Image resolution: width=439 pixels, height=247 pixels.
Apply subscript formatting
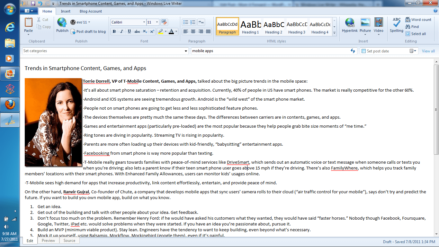tap(145, 32)
